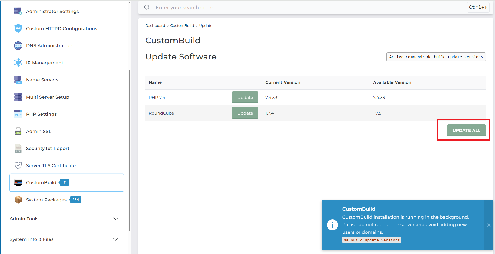Click Update button for RoundCube
The image size is (495, 254).
[x=245, y=113]
